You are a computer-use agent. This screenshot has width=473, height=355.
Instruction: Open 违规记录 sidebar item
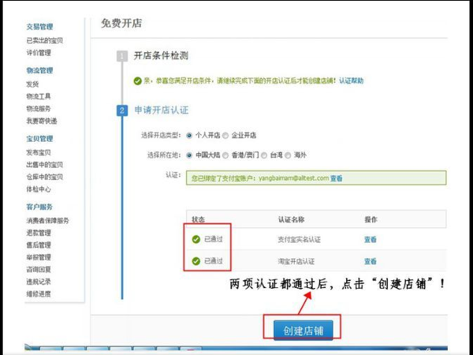coord(39,282)
